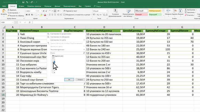Screen dimensions: 200x112
Task: Open the КодТовара column filter dropdown
Action: click(18, 31)
